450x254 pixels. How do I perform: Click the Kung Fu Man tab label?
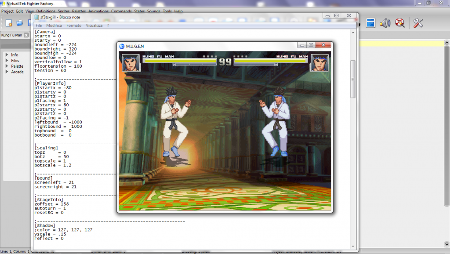[x=11, y=35]
